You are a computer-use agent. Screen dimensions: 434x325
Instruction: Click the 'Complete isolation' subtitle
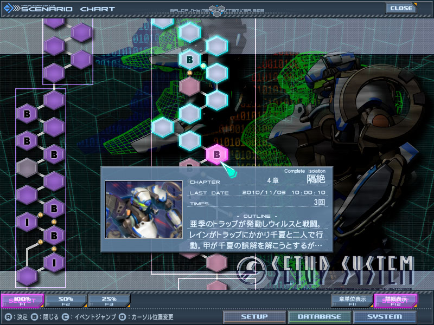coord(305,171)
